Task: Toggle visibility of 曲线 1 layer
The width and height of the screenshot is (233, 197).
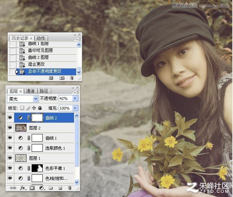Action: (x=10, y=138)
